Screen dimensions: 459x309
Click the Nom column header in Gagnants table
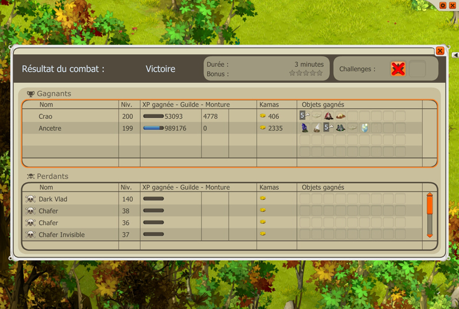[46, 105]
